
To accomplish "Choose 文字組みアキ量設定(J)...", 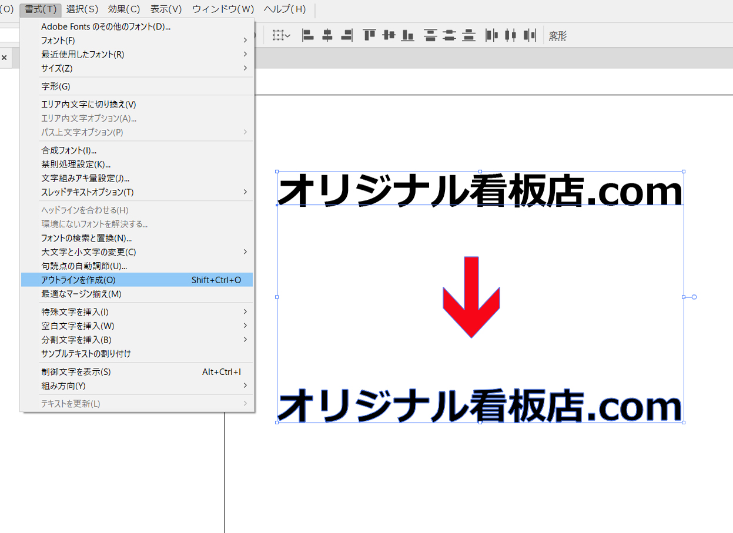I will point(136,178).
